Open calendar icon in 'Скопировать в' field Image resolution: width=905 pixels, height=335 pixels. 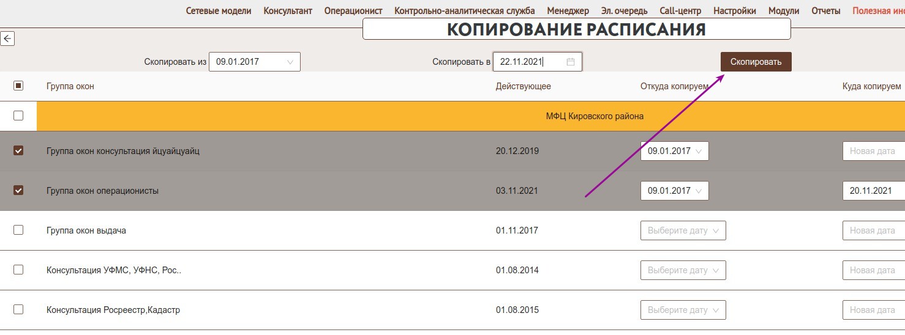point(570,62)
